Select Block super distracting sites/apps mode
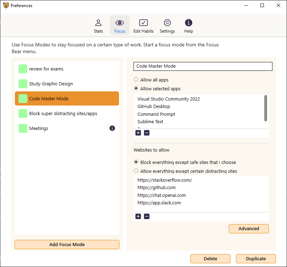Image resolution: width=287 pixels, height=267 pixels. pos(67,114)
